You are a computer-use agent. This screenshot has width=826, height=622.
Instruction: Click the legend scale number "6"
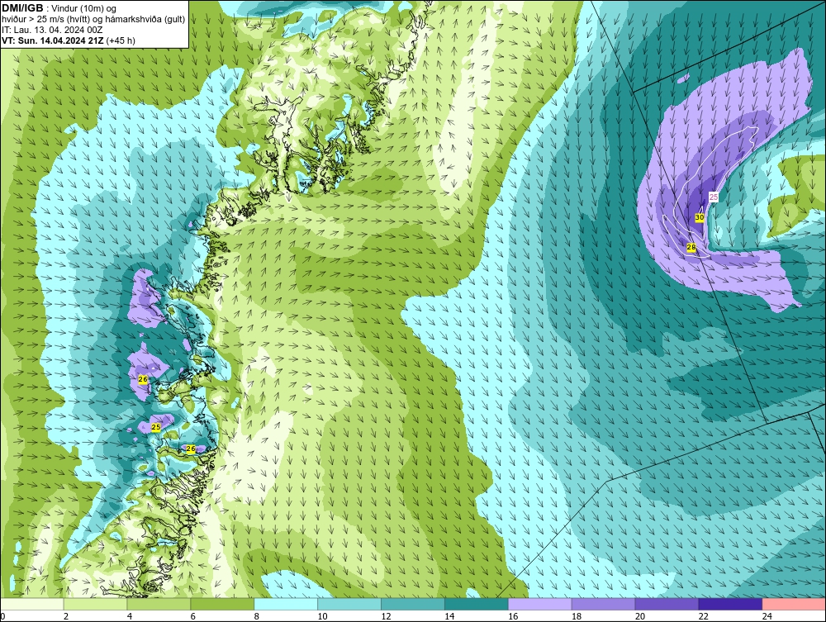(x=192, y=616)
